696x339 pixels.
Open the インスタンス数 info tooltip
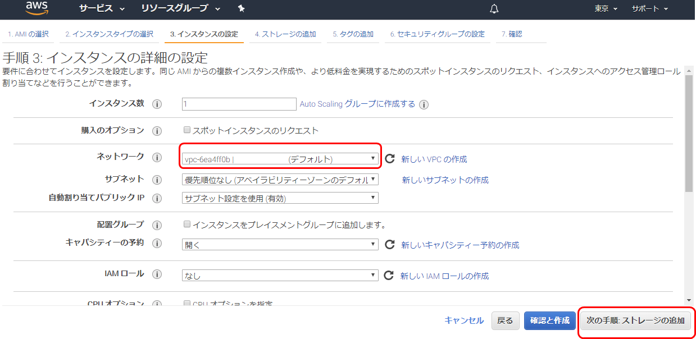pos(158,104)
